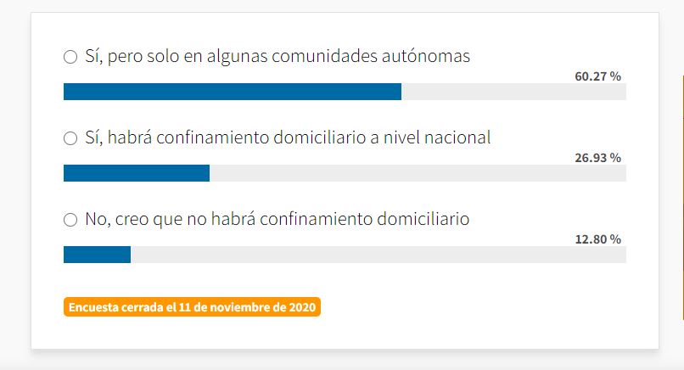This screenshot has width=684, height=370.
Task: Click the empty white area of the poll card
Action: [484, 314]
